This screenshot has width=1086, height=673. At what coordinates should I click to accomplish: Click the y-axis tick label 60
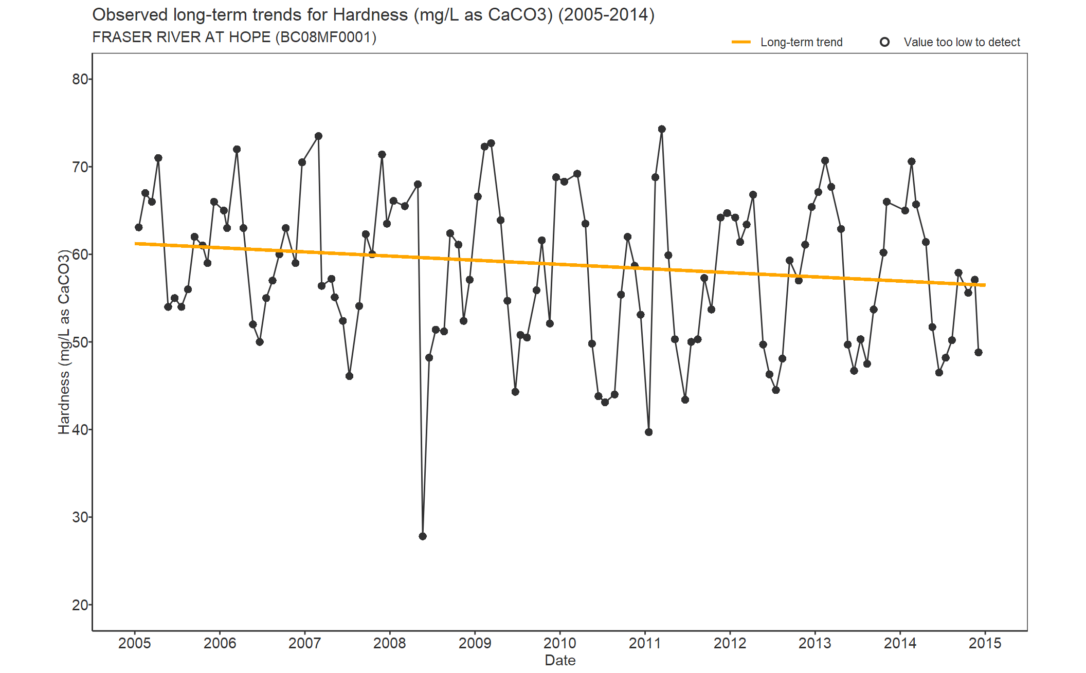(80, 254)
